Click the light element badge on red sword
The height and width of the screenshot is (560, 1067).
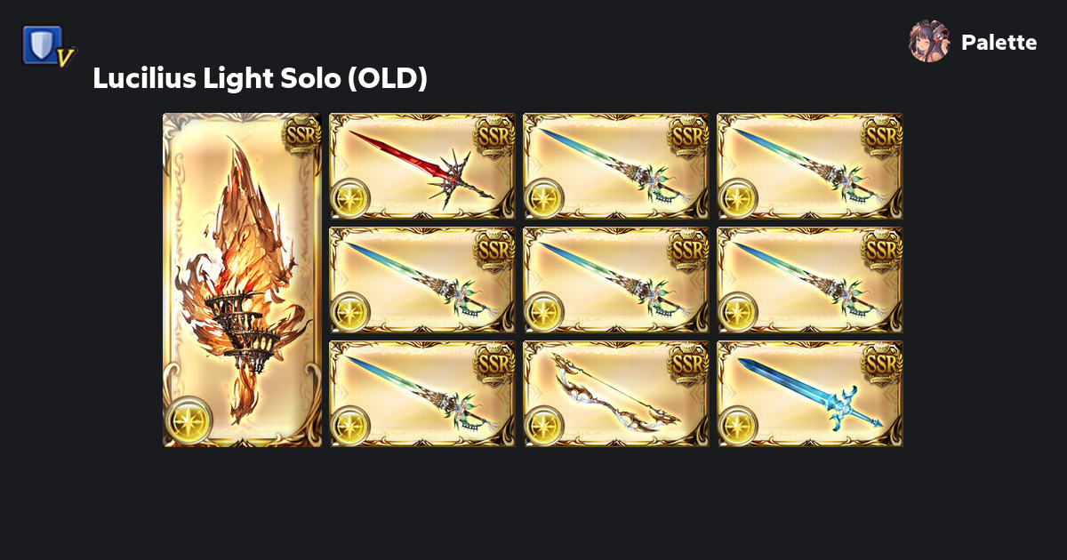[x=350, y=198]
